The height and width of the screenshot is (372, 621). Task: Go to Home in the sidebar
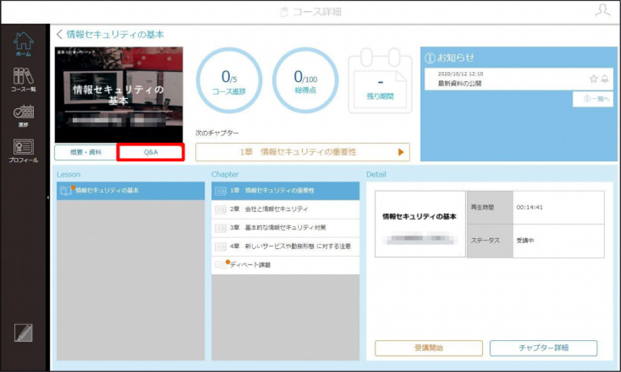pos(24,43)
